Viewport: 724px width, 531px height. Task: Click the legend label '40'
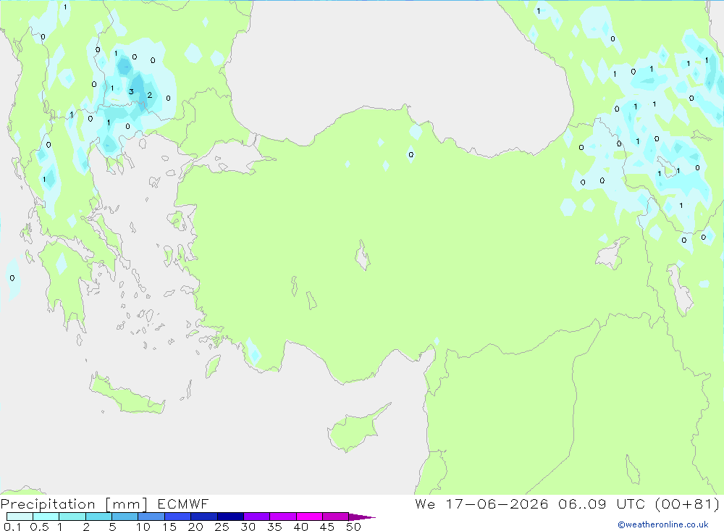tap(301, 527)
